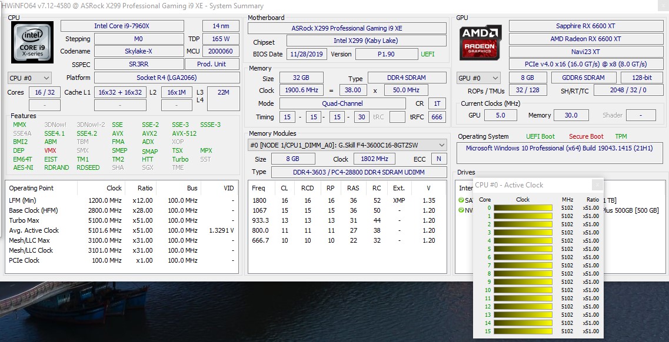
Task: Expand the memory module G.Skill F4-3600C16-8GTZSW dropdown
Action: (347, 145)
